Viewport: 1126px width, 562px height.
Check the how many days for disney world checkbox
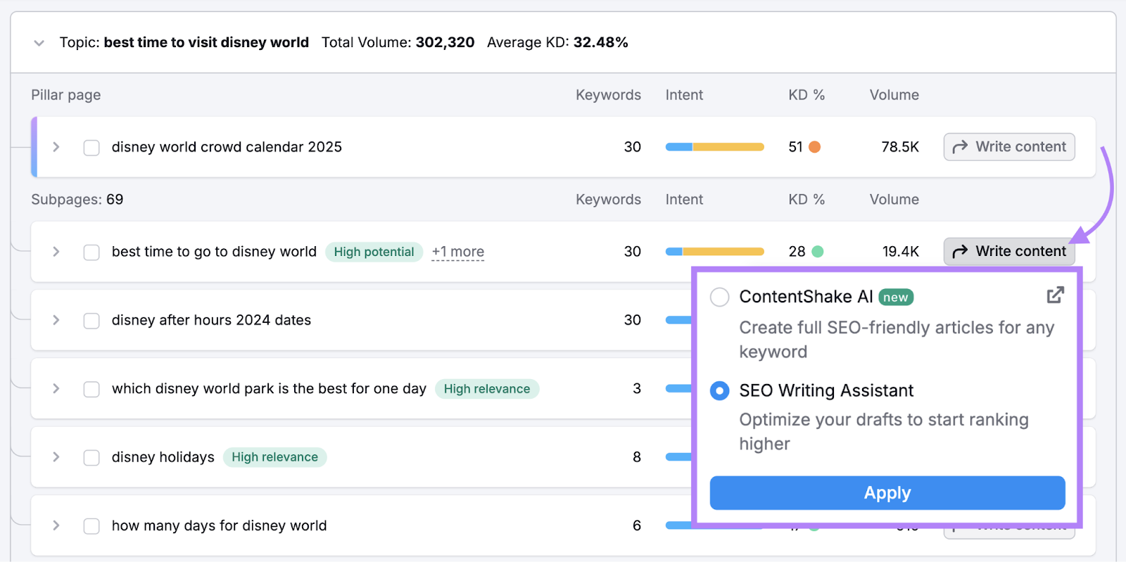coord(91,526)
